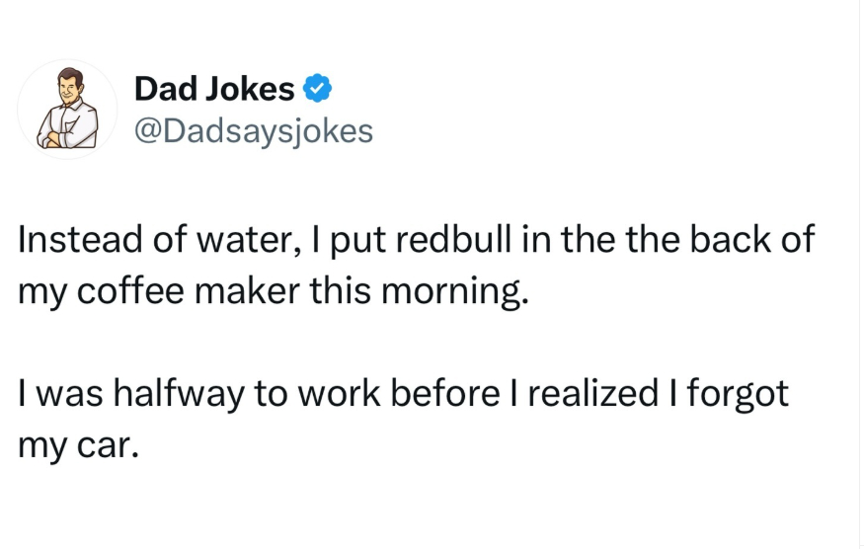Click the Dad Jokes profile avatar
Screen dimensions: 864x549
coord(68,109)
